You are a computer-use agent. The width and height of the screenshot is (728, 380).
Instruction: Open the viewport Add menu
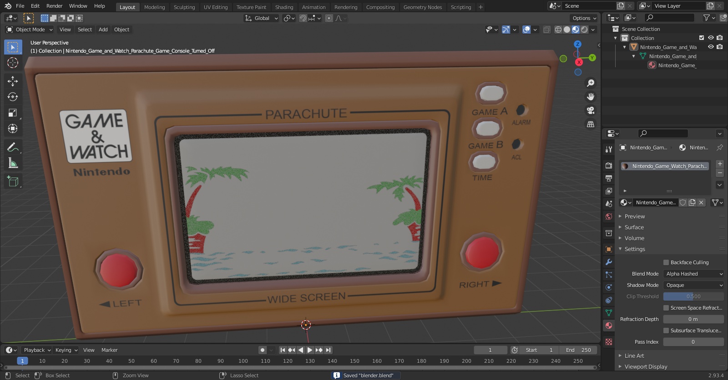click(103, 30)
